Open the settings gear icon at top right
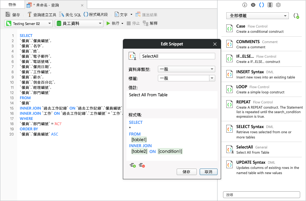This screenshot has width=306, height=201. pos(278,5)
